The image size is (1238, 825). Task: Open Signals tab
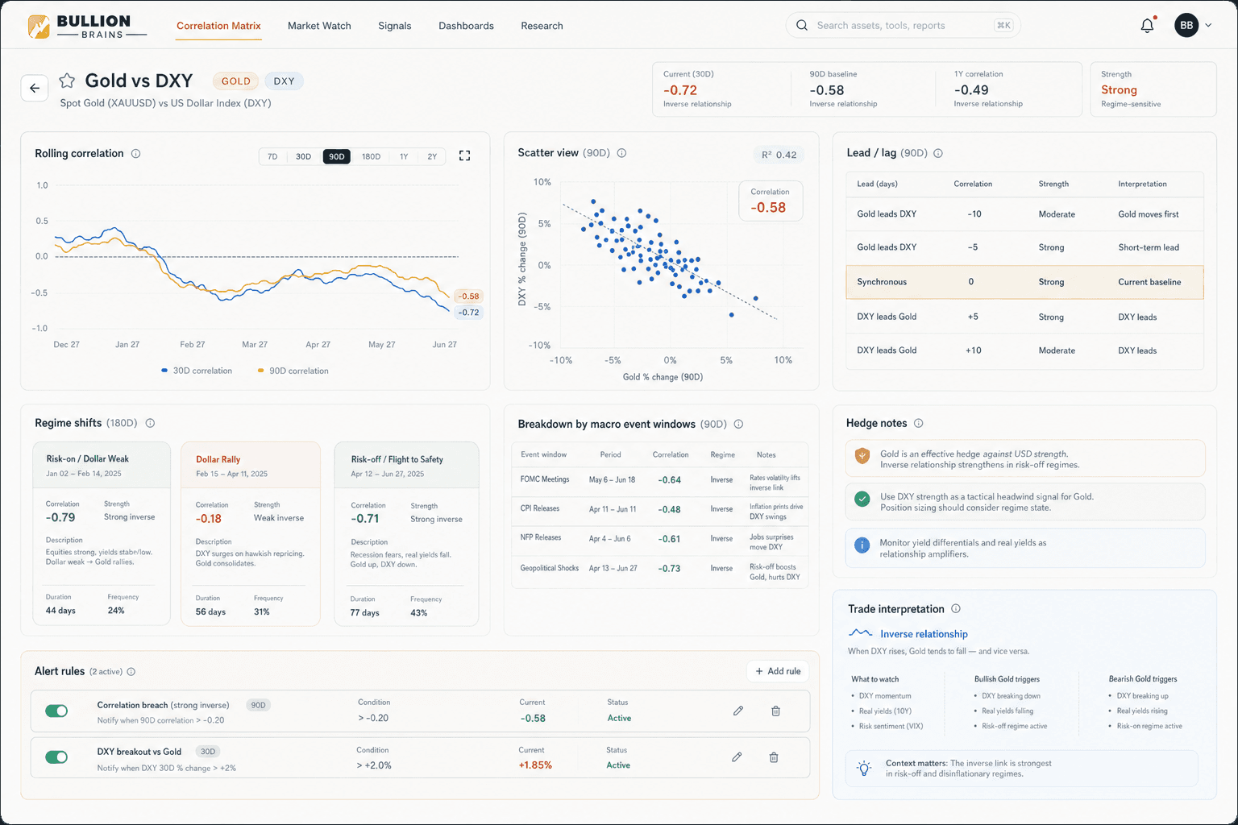coord(395,26)
